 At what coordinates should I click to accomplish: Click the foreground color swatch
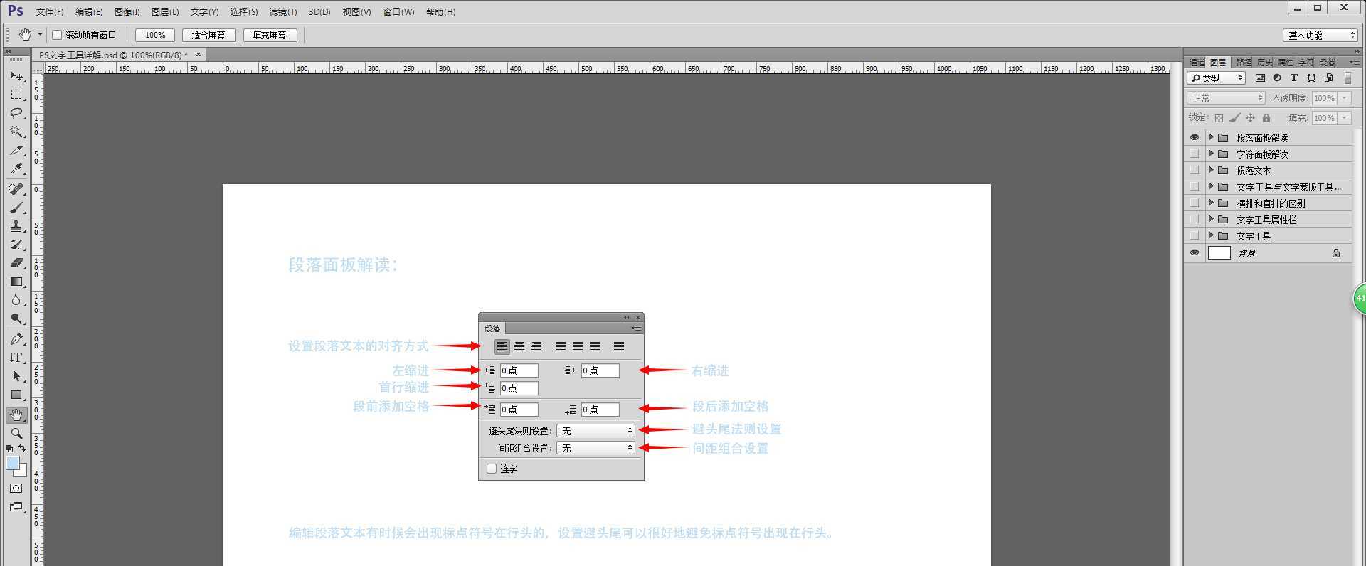[x=12, y=463]
